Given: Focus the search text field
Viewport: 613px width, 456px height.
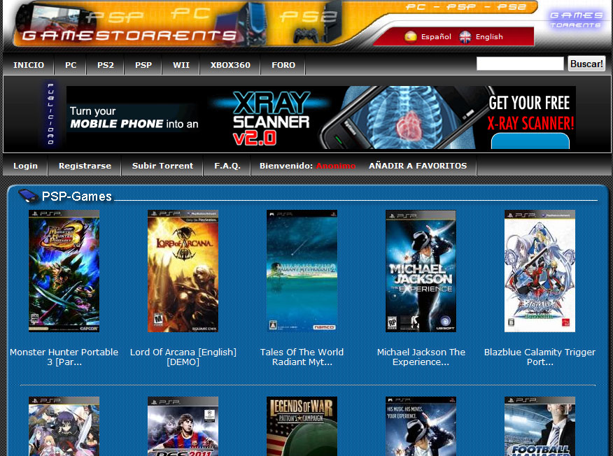Looking at the screenshot, I should pos(520,64).
